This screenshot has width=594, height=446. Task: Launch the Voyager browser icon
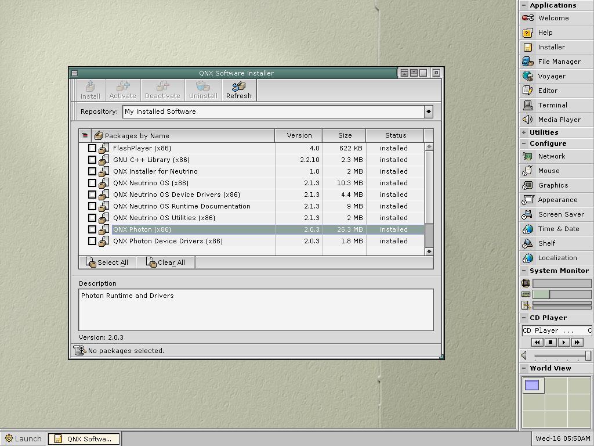[x=528, y=76]
